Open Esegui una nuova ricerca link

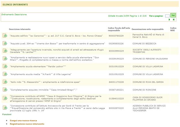point(23,121)
